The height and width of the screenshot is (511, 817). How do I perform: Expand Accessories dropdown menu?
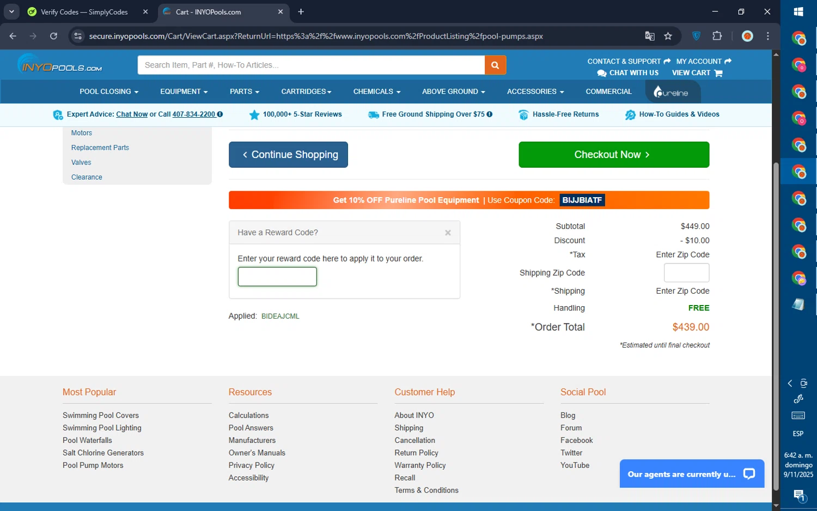point(535,92)
